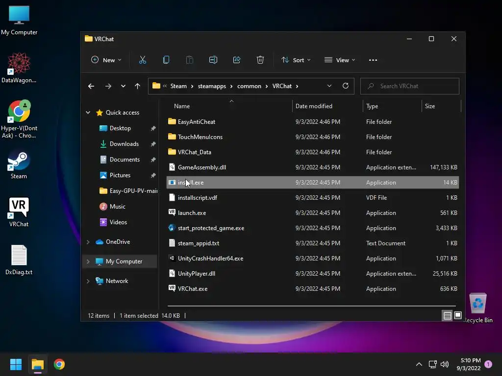Expand My Computer in navigation pane

(88, 261)
